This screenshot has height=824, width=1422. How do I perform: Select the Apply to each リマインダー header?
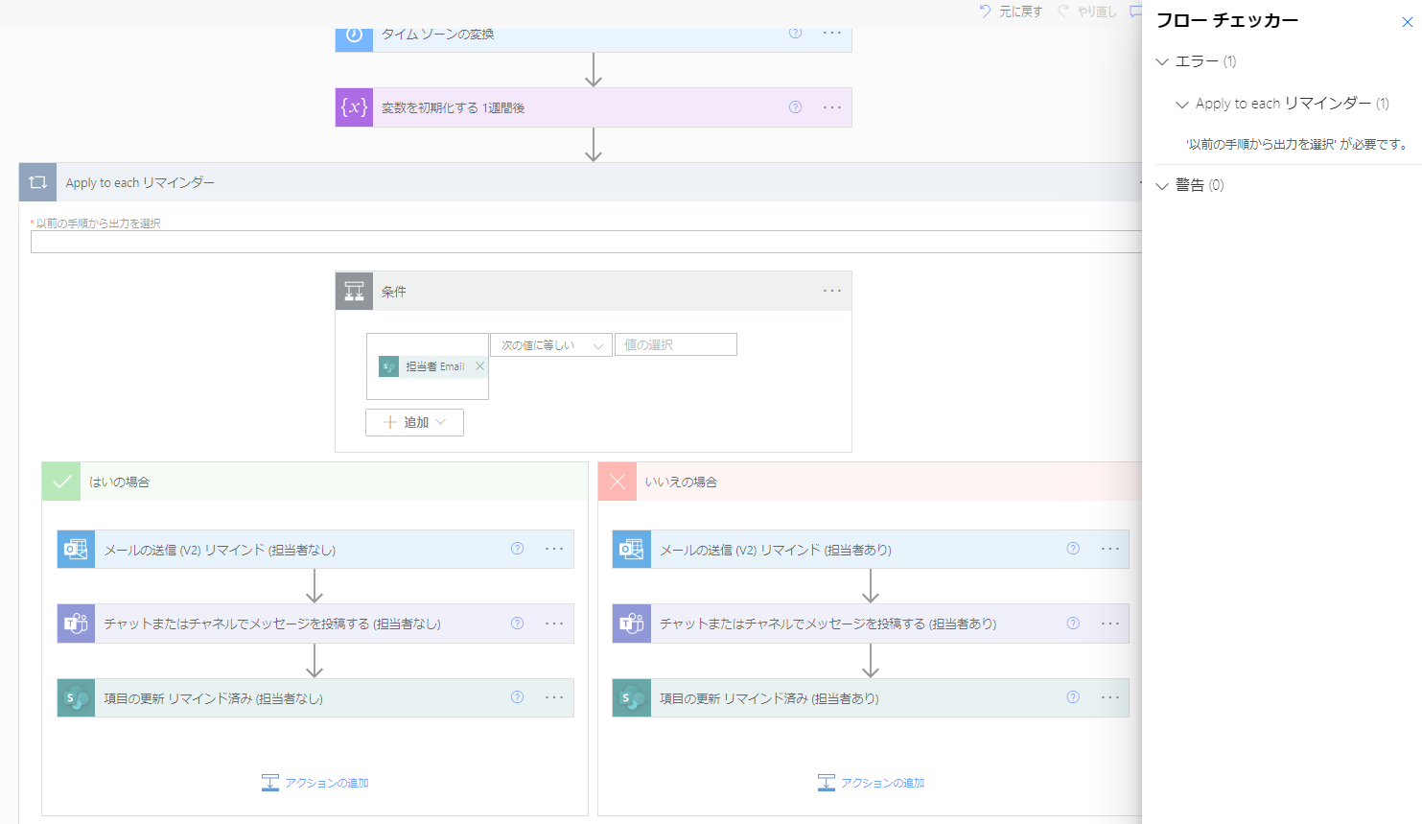point(580,182)
